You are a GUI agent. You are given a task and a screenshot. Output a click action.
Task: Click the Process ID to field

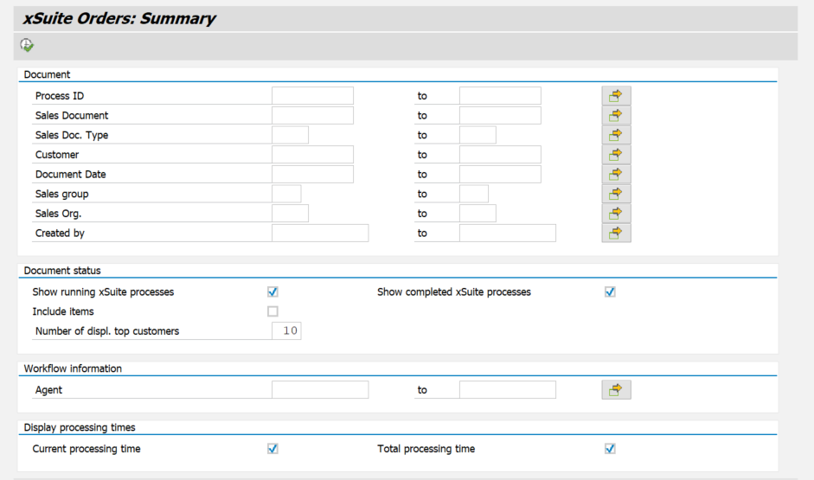500,95
